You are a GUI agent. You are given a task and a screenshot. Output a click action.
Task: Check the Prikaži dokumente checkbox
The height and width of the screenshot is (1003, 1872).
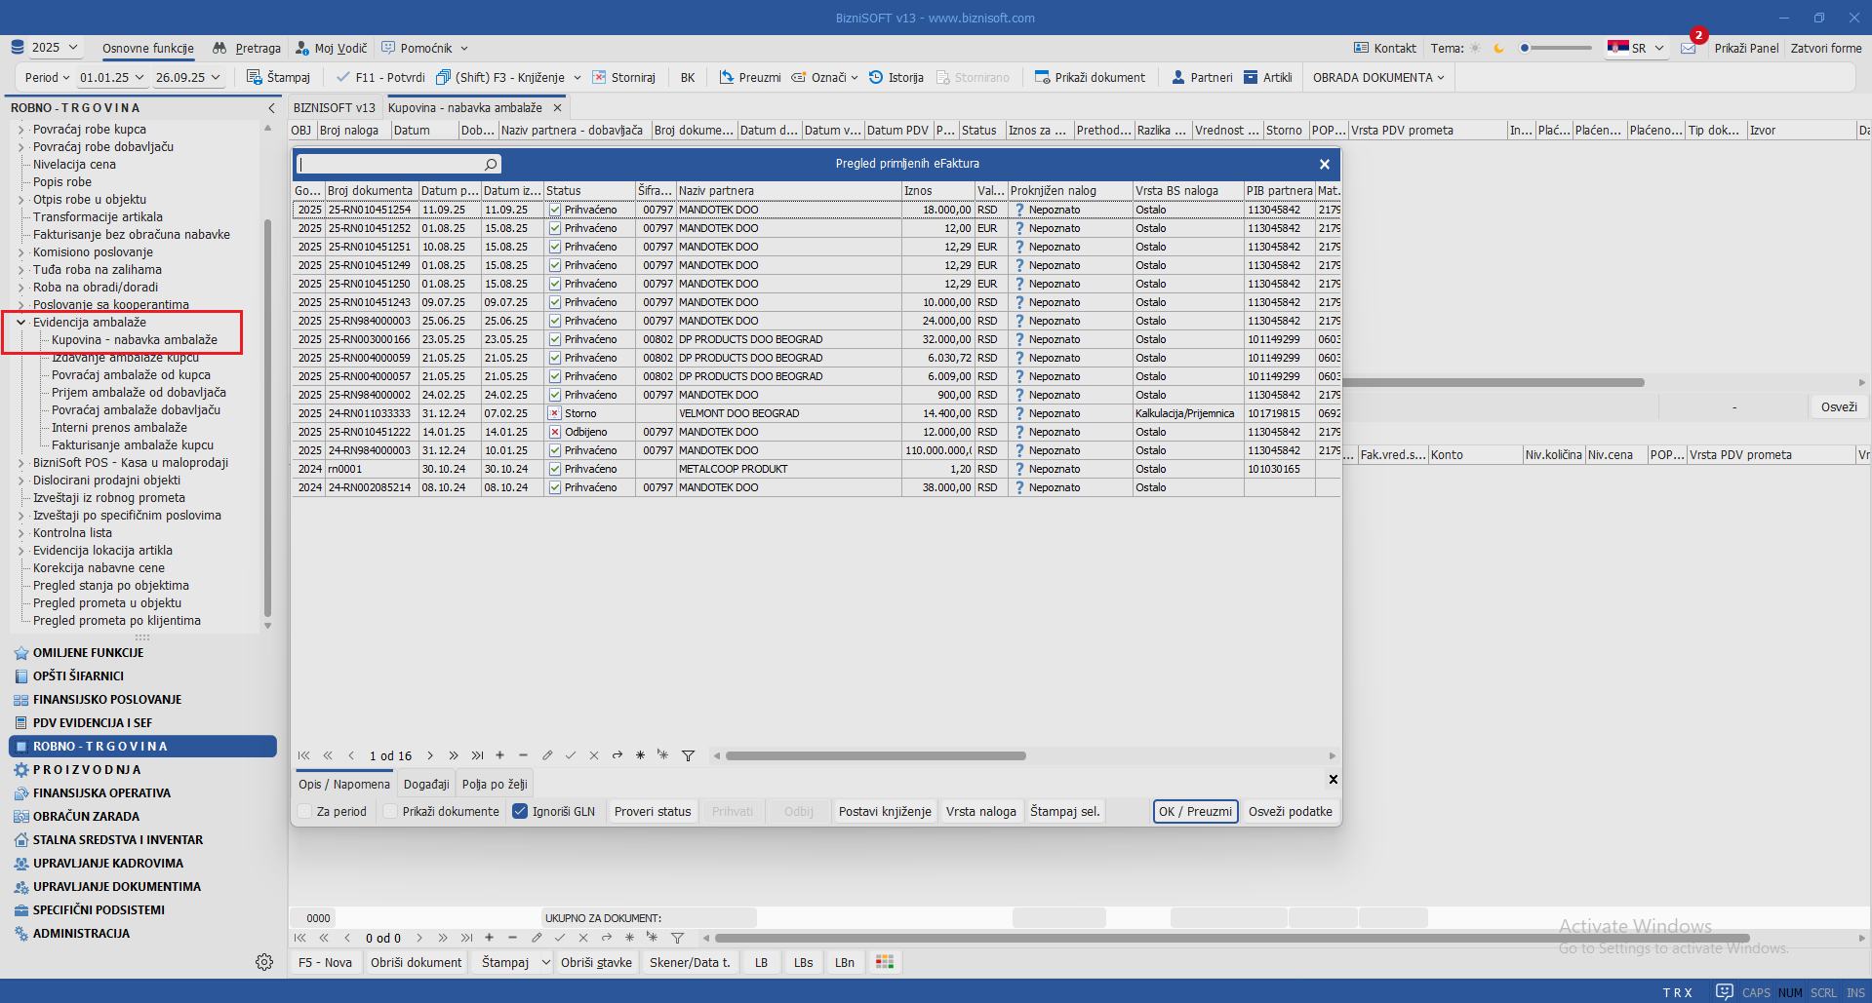pos(391,811)
